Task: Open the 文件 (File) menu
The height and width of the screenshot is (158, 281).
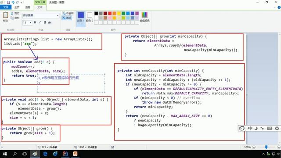Action: tap(6, 7)
